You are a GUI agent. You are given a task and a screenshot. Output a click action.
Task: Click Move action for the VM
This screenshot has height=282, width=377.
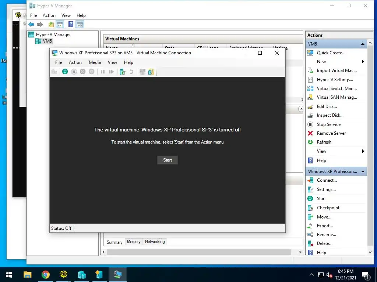(x=324, y=217)
